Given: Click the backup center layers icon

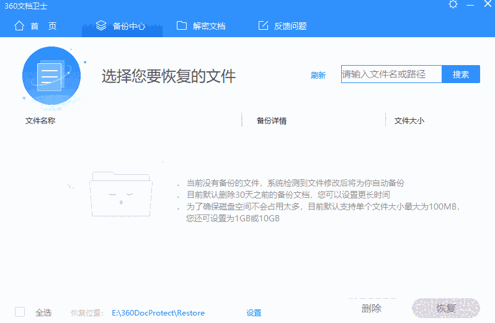Looking at the screenshot, I should tap(101, 25).
